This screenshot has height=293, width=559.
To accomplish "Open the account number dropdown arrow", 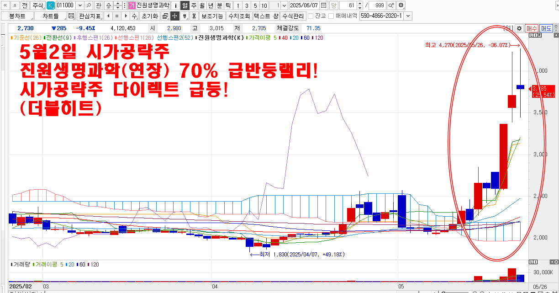I will click(408, 16).
